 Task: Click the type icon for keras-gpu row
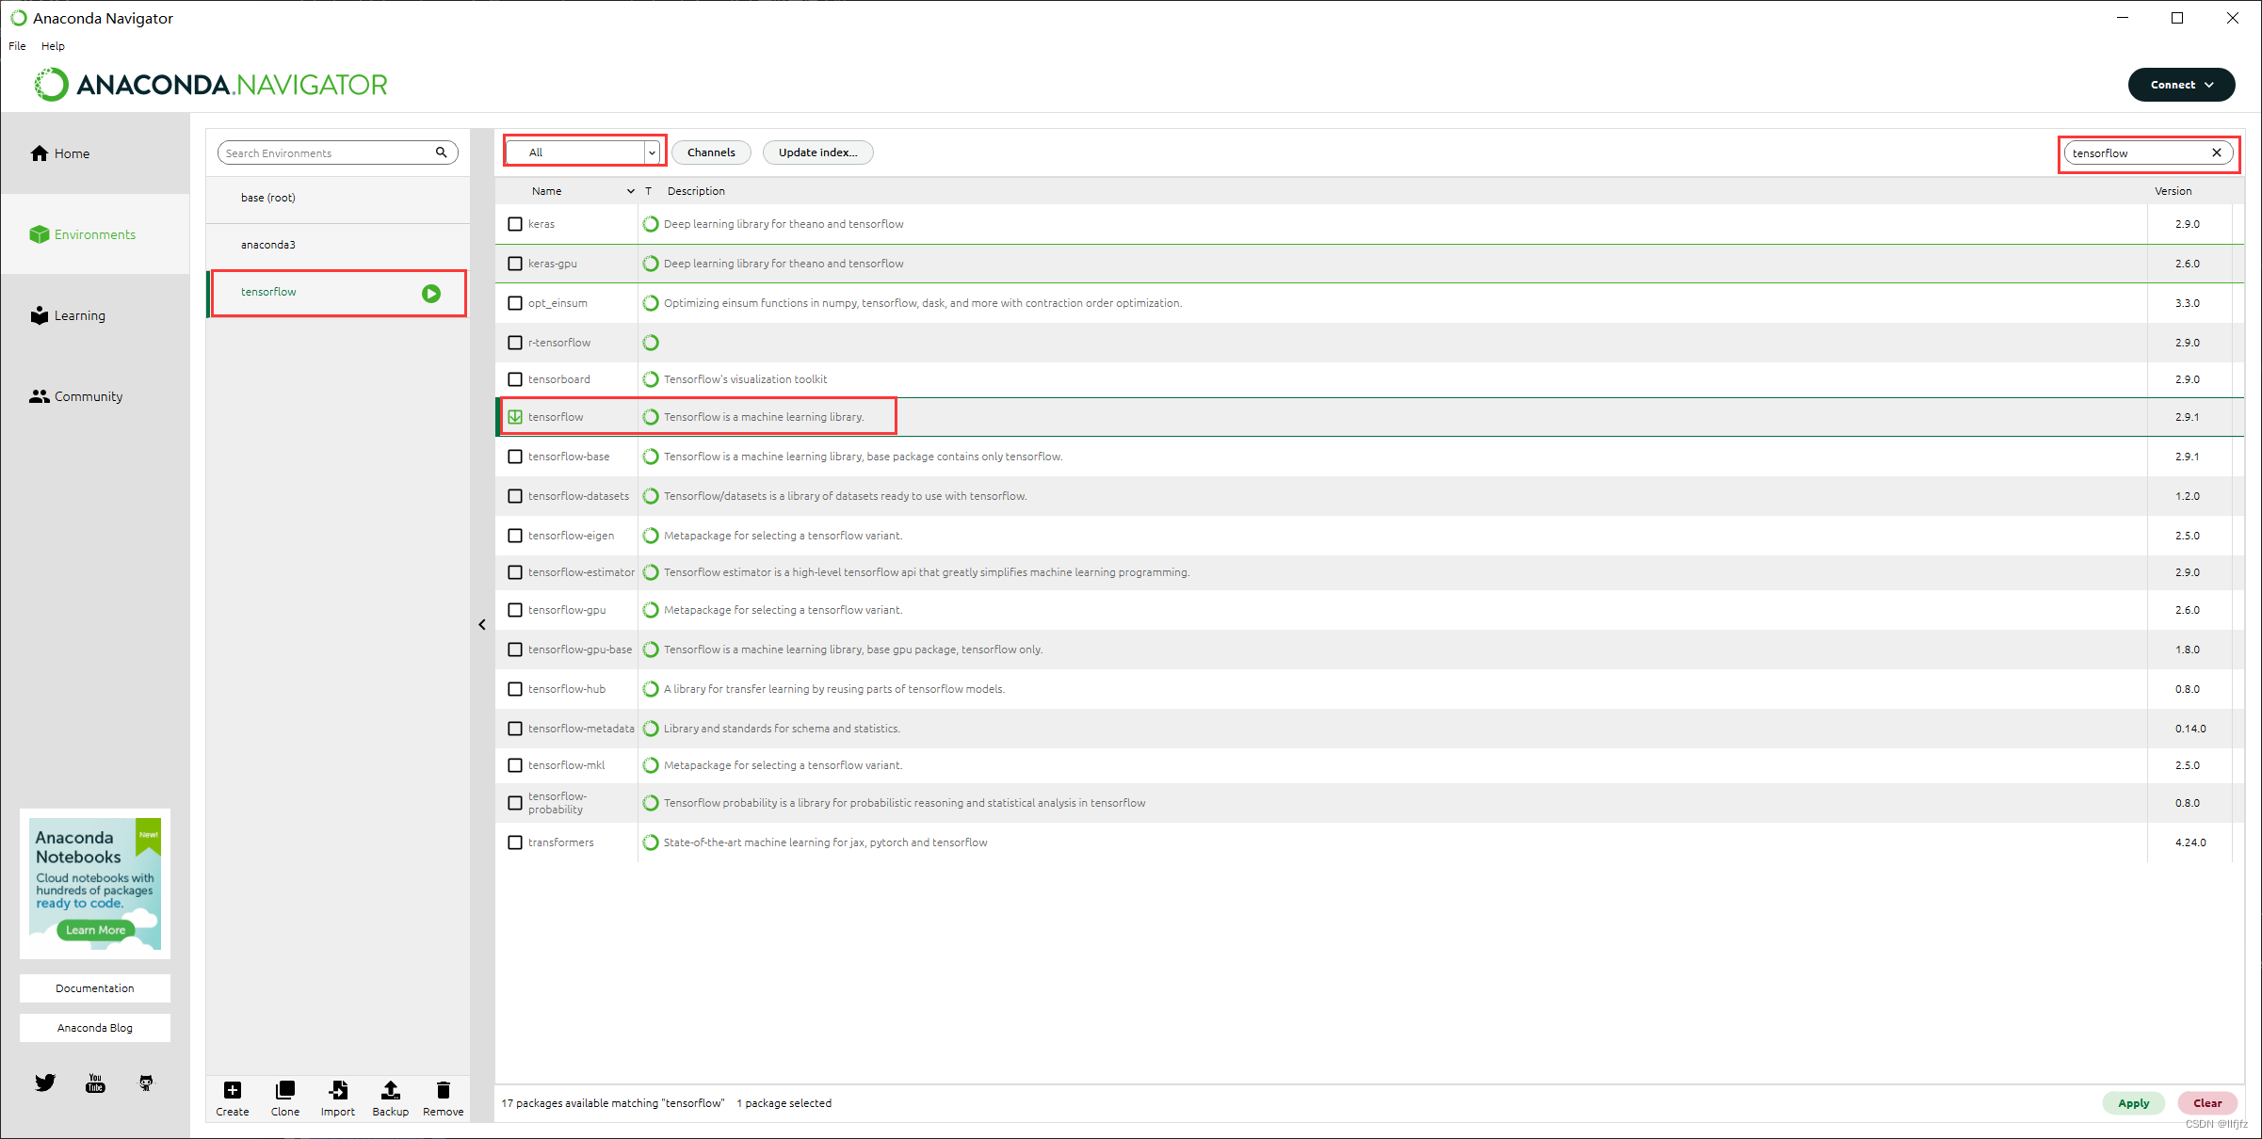pos(651,264)
